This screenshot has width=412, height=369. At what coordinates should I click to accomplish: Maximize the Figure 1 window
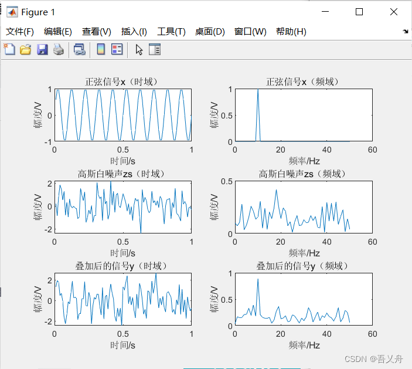tap(359, 12)
